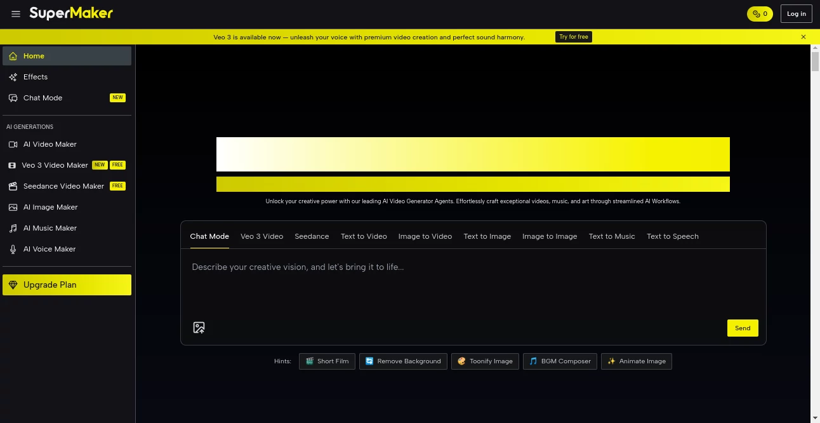
Task: Select the BGM Composer hint
Action: coord(559,361)
